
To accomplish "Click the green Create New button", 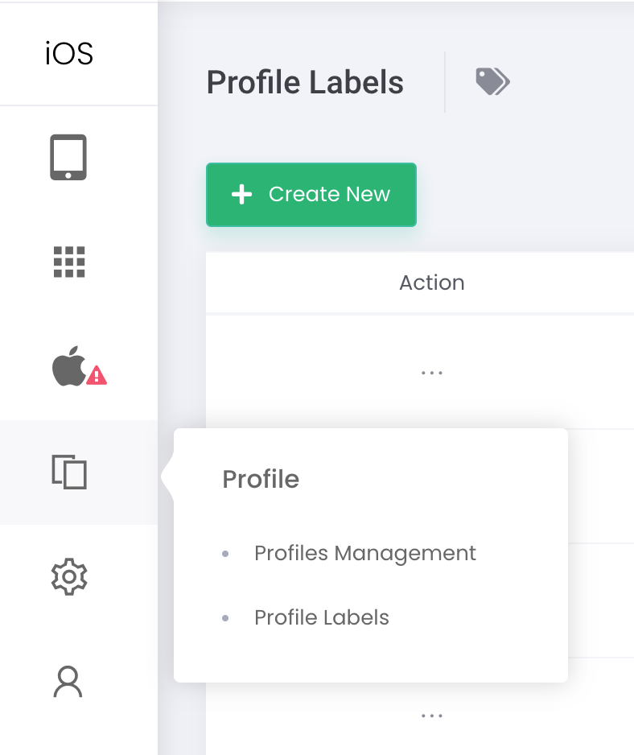I will tap(311, 195).
